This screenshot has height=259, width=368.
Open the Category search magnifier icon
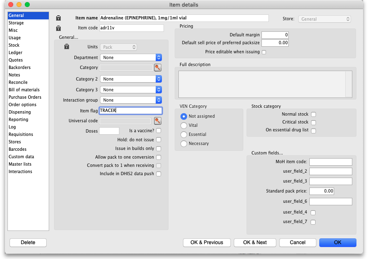158,68
